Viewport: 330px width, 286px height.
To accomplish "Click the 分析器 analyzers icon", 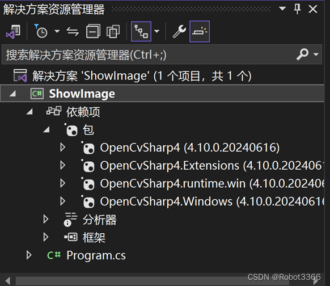I will 70,220.
